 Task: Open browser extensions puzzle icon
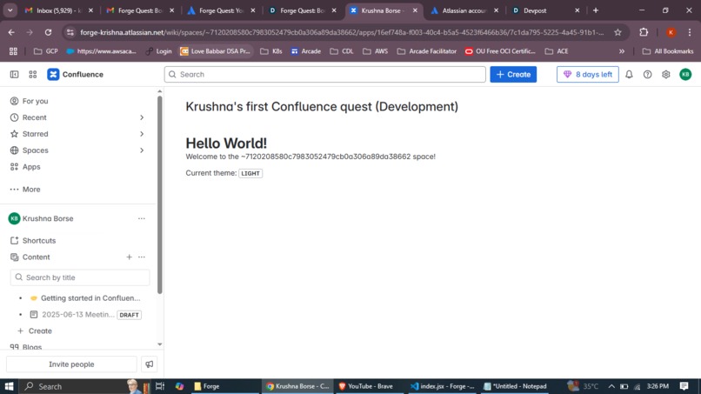[x=644, y=32]
